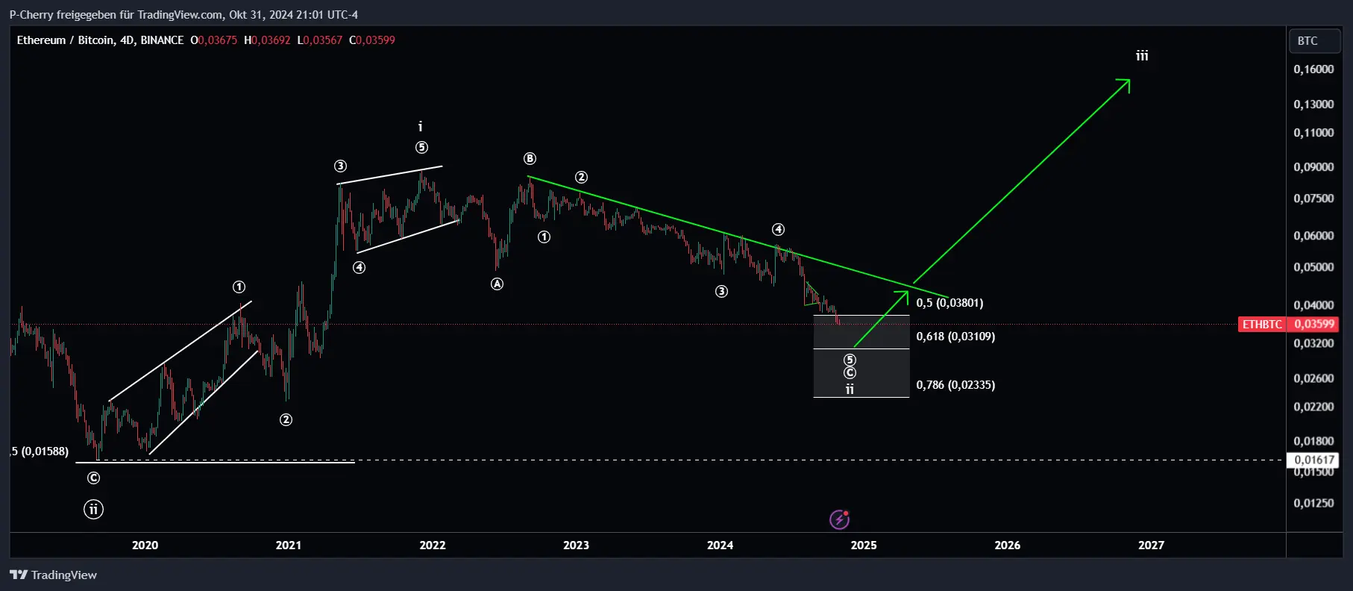This screenshot has width=1353, height=591.
Task: Click the circled B wave label
Action: pyautogui.click(x=530, y=158)
